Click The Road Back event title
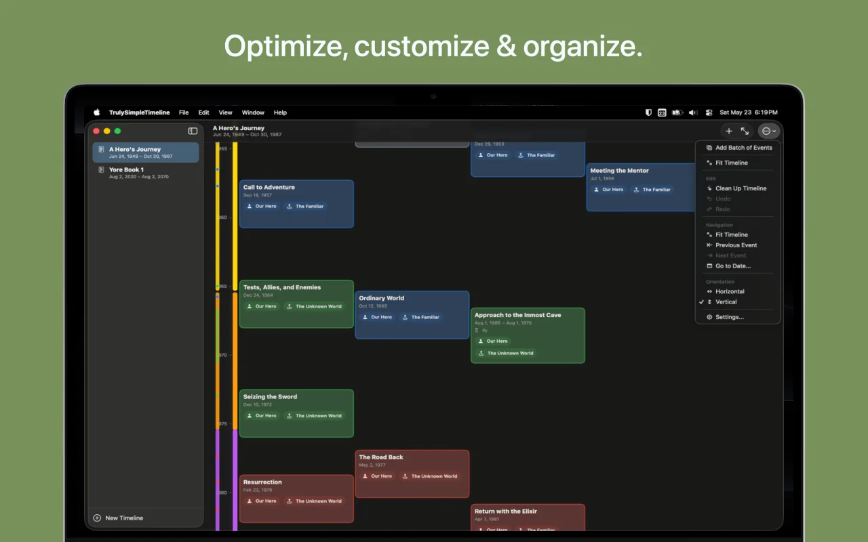Image resolution: width=868 pixels, height=542 pixels. point(381,457)
